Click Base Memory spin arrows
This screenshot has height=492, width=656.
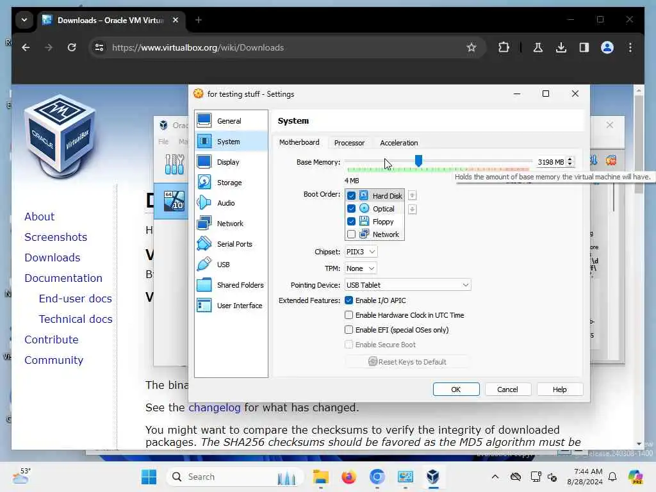click(570, 162)
